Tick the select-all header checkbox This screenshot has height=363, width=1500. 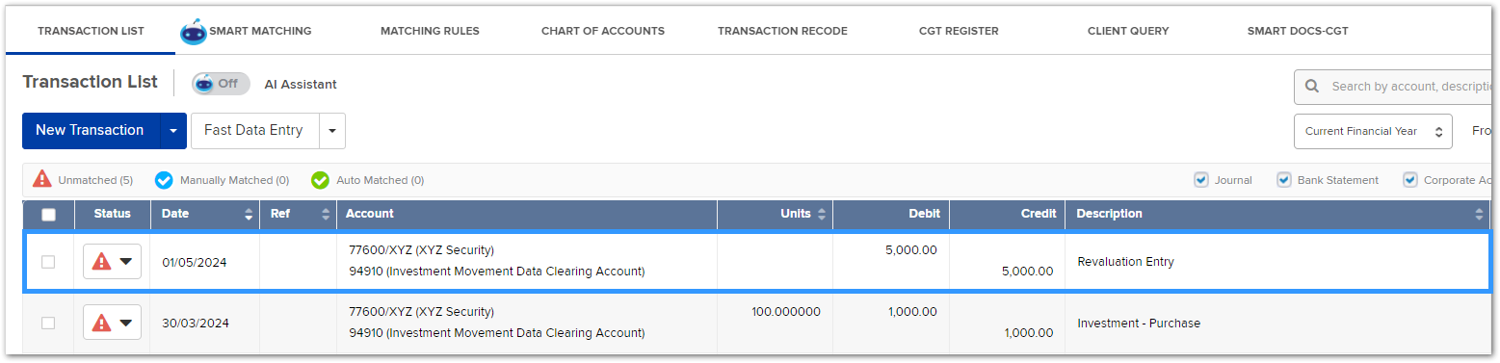point(49,215)
